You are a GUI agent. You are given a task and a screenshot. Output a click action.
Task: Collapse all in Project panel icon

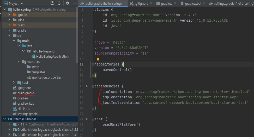coord(59,3)
